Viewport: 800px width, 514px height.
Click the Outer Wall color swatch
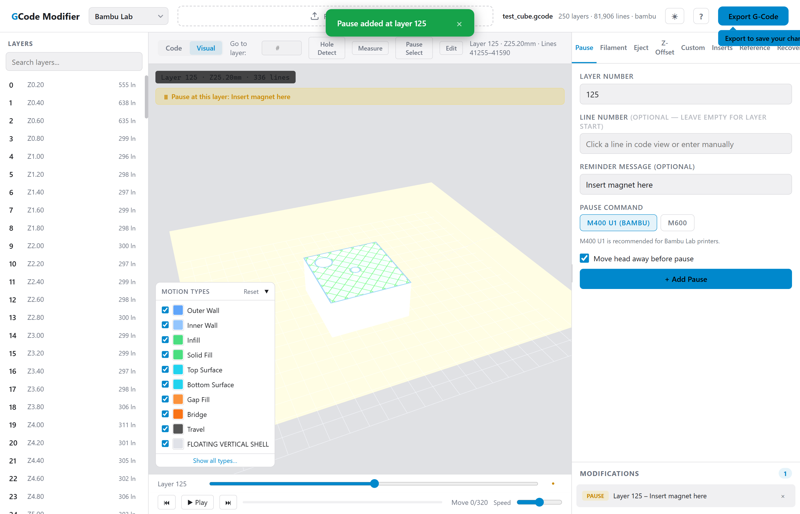click(x=178, y=310)
